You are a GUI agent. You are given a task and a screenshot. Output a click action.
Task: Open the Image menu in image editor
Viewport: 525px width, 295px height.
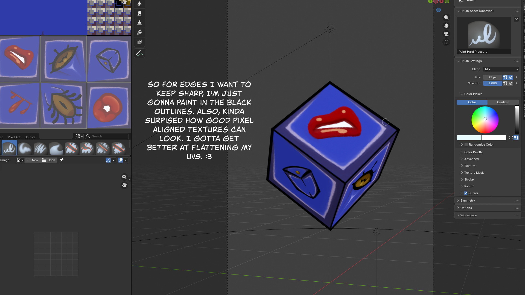(x=5, y=160)
